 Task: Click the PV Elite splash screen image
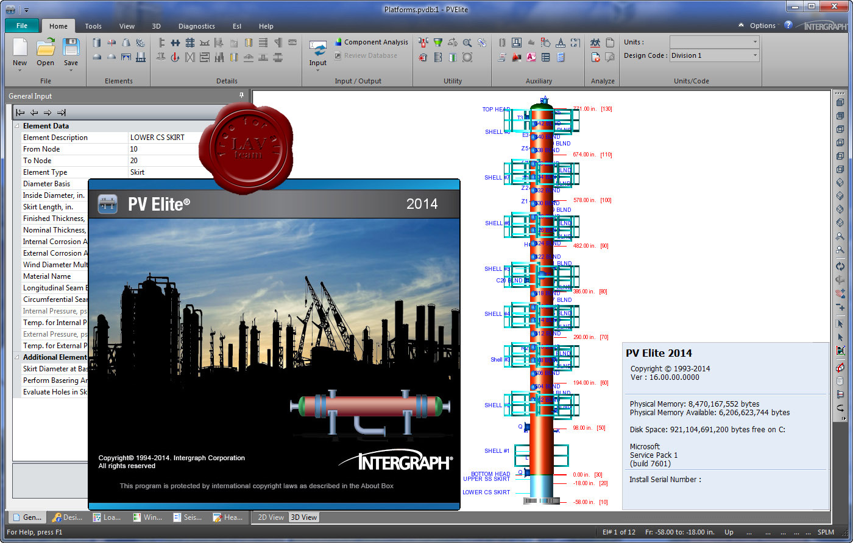tap(274, 344)
